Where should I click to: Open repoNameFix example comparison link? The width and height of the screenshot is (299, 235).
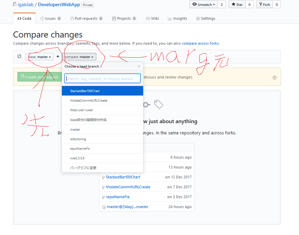tap(118, 197)
